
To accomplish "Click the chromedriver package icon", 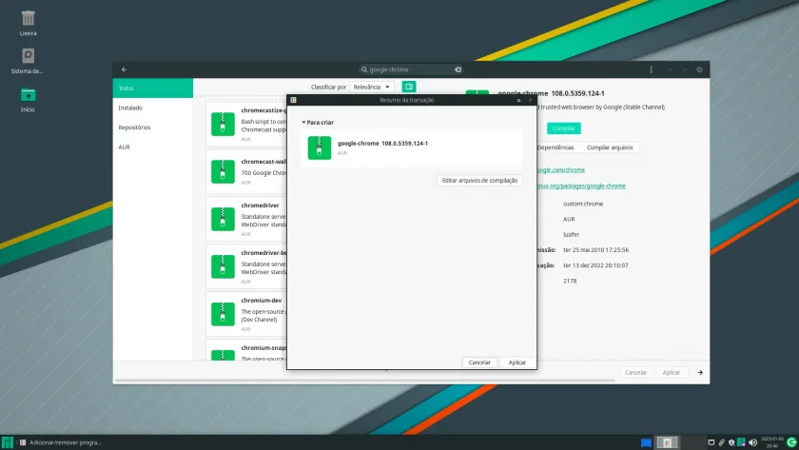I will 223,219.
